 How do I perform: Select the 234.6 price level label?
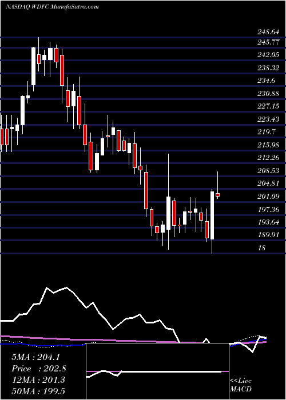click(x=266, y=81)
